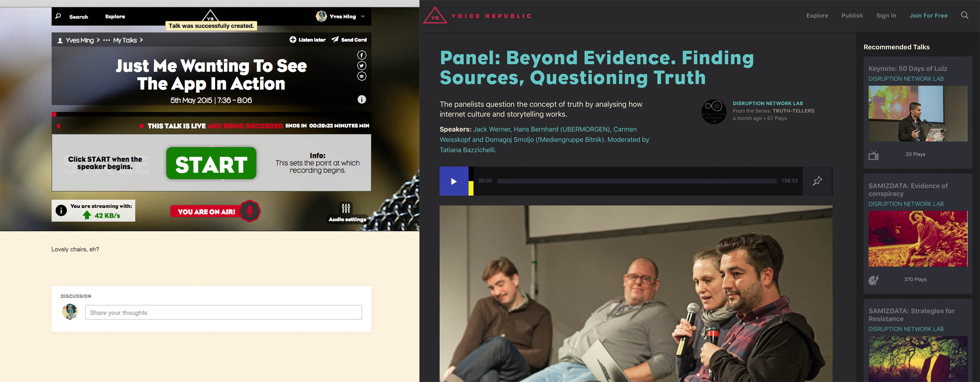Click the Send Card paper plane icon
This screenshot has height=382, width=980.
tap(335, 39)
